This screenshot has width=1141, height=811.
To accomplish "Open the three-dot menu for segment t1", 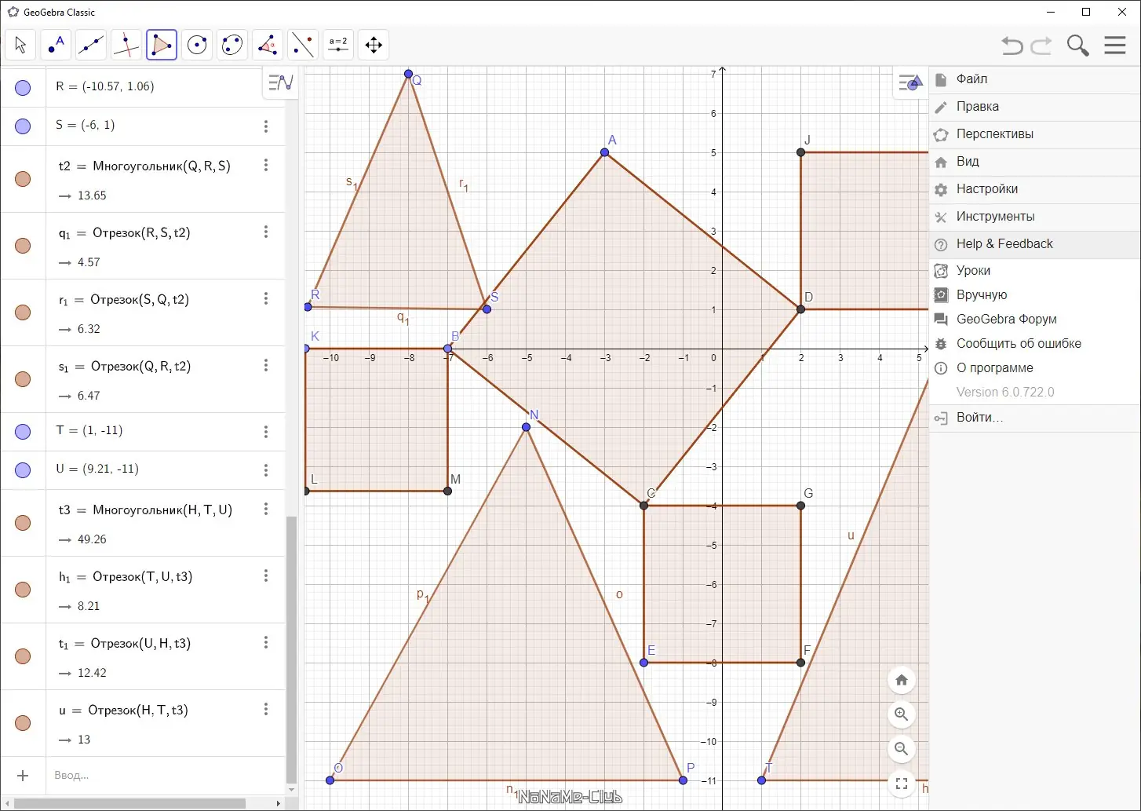I will (266, 642).
